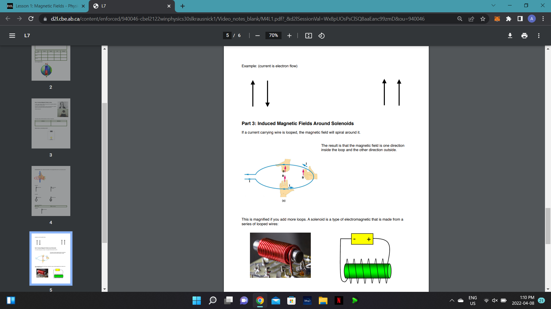This screenshot has width=551, height=309.
Task: Open File Explorer from taskbar
Action: [323, 300]
